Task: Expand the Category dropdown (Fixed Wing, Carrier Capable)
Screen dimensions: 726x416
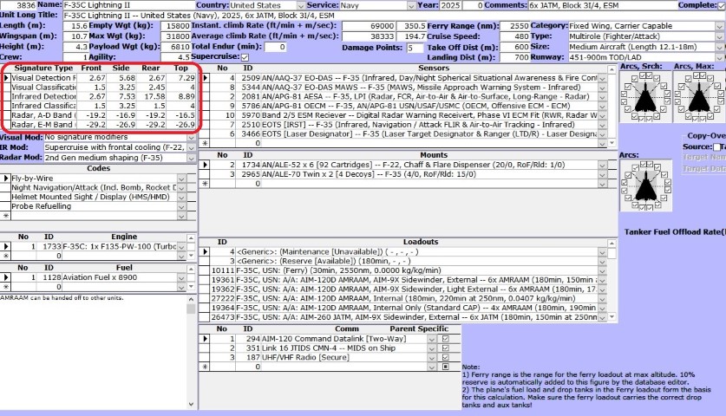Action: pyautogui.click(x=720, y=26)
